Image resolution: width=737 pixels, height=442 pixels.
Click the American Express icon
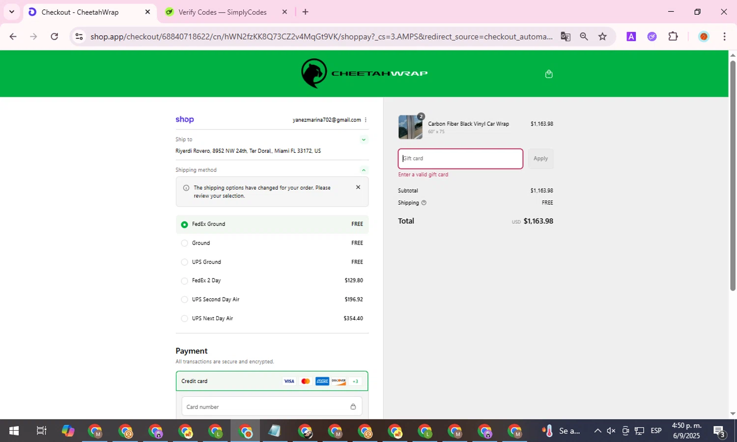coord(322,381)
